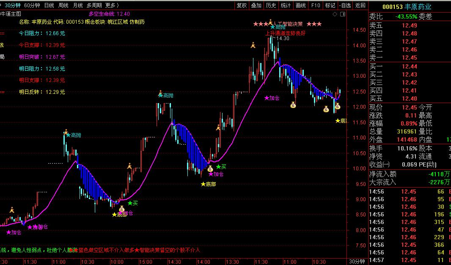Select the 14:57 trade tick at 12.45
451x265 pixels.
[410, 260]
